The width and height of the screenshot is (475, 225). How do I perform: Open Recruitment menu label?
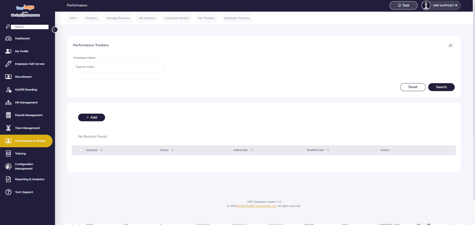point(23,77)
